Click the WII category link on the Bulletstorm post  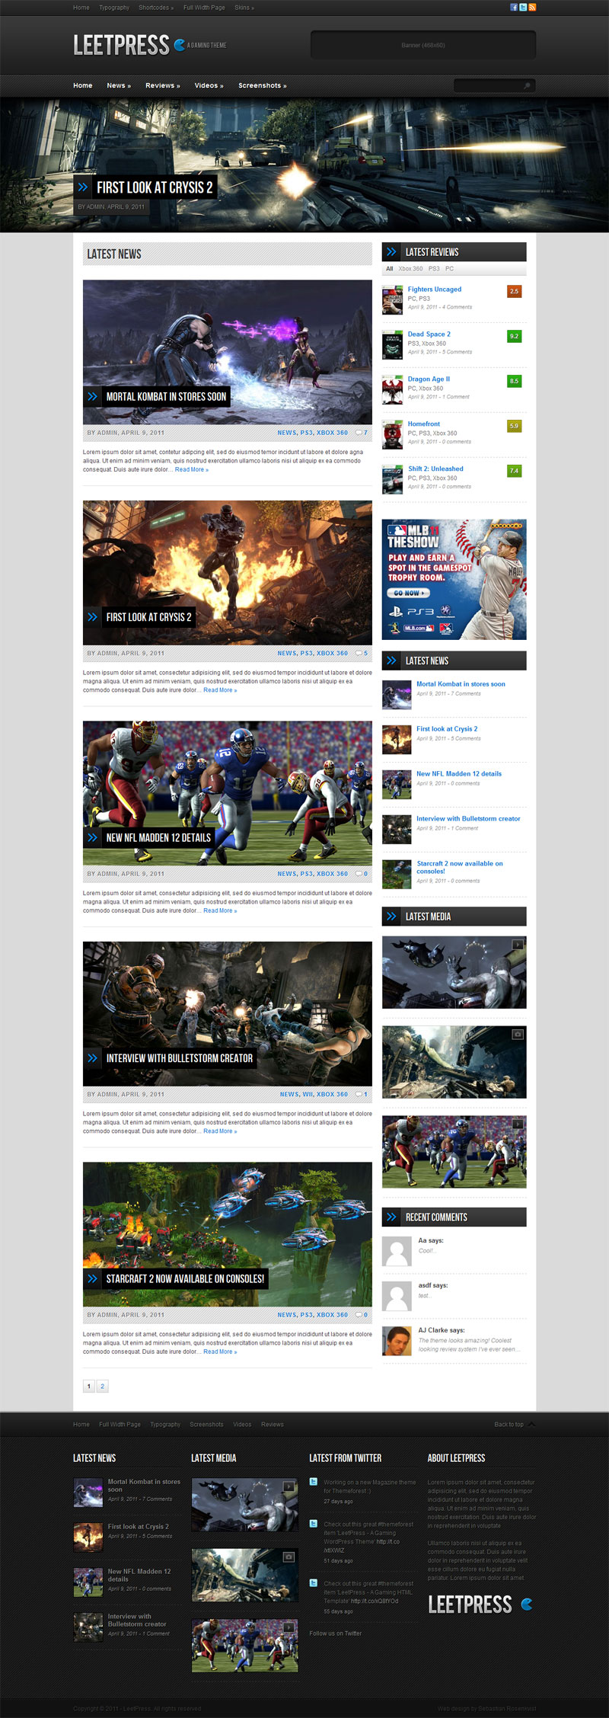pos(308,1095)
